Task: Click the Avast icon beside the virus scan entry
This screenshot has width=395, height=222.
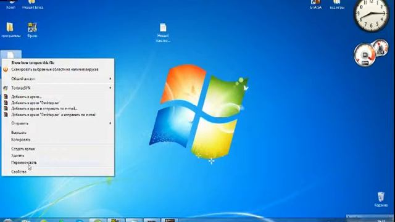Action: click(x=6, y=70)
